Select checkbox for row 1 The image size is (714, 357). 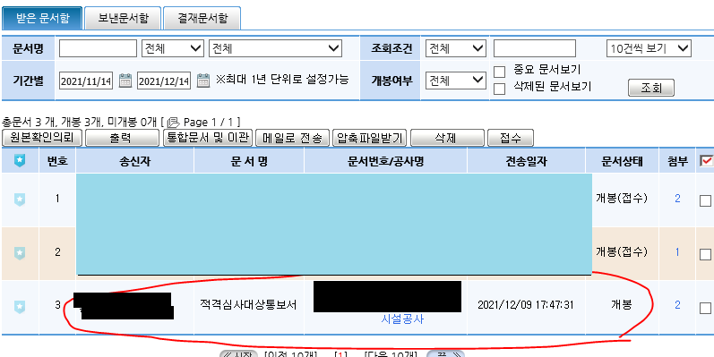click(x=705, y=200)
